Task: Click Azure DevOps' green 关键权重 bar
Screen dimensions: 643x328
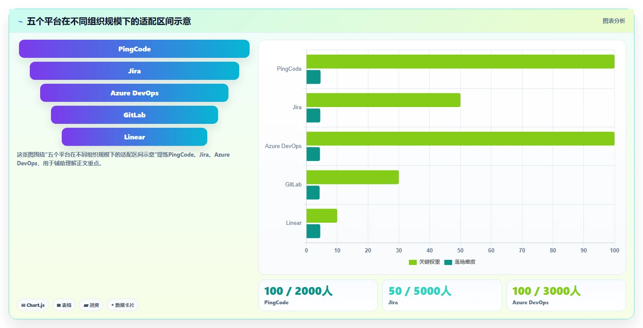Action: point(460,139)
